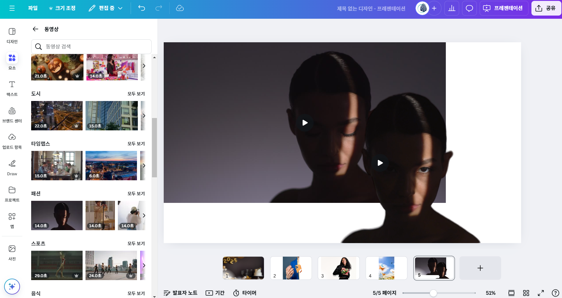Toggle the page thumbnails strip icon

point(511,293)
